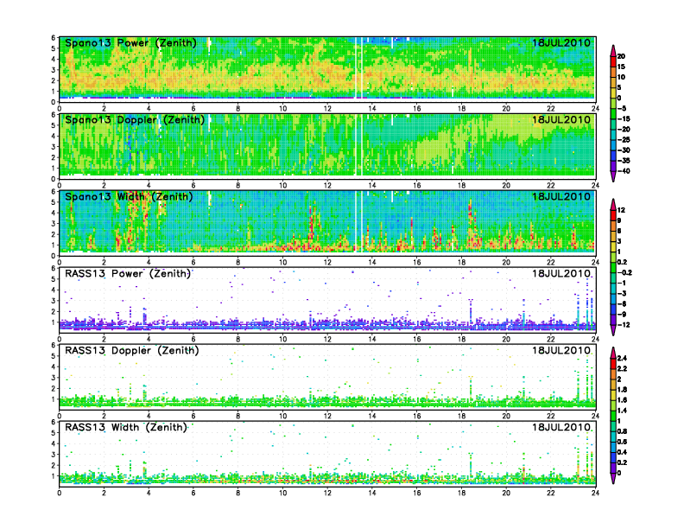Click 18JUL2010 date in Spano13 Width panel
This screenshot has height=529, width=684.
point(561,196)
